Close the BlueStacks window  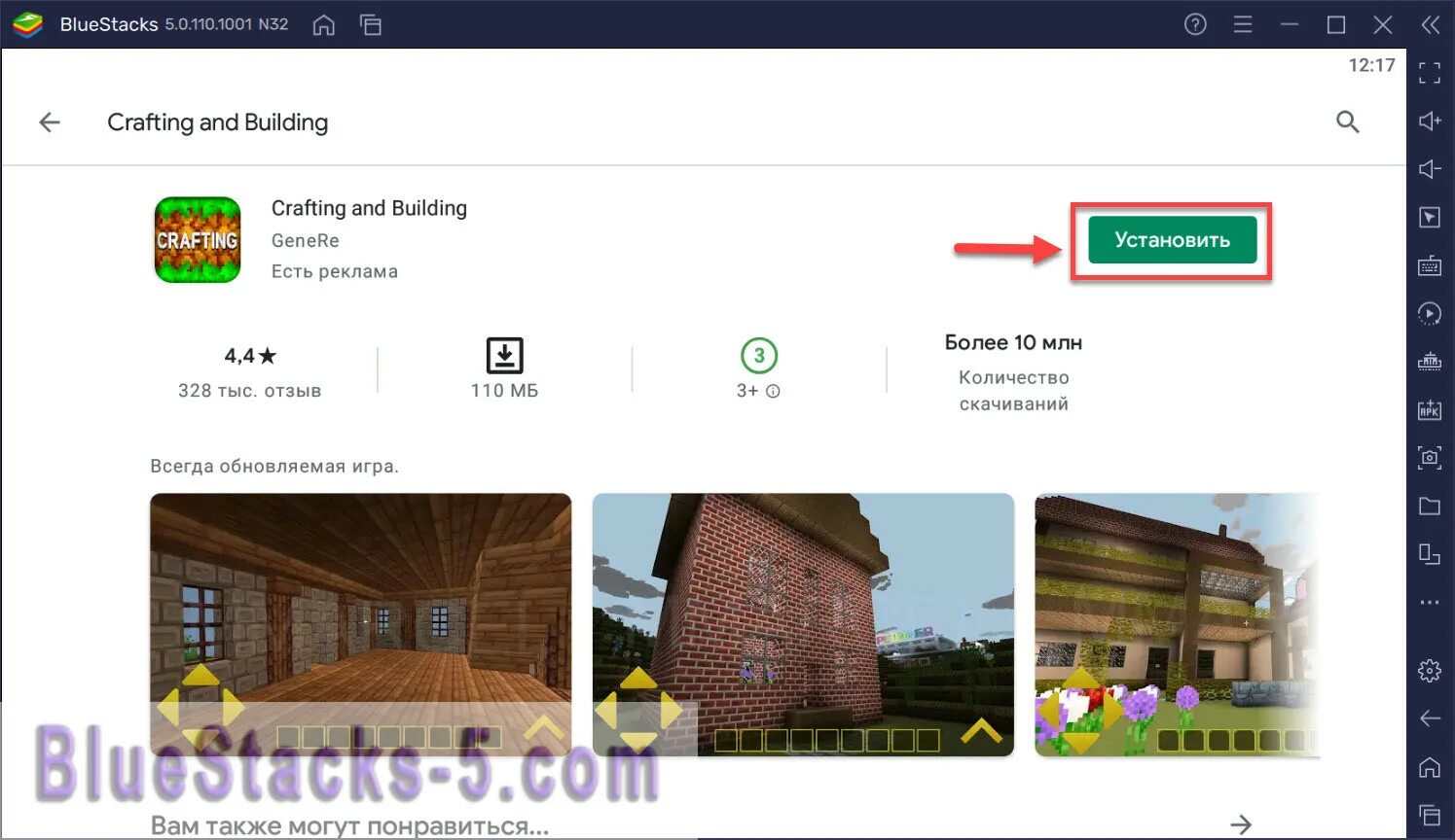tap(1383, 24)
